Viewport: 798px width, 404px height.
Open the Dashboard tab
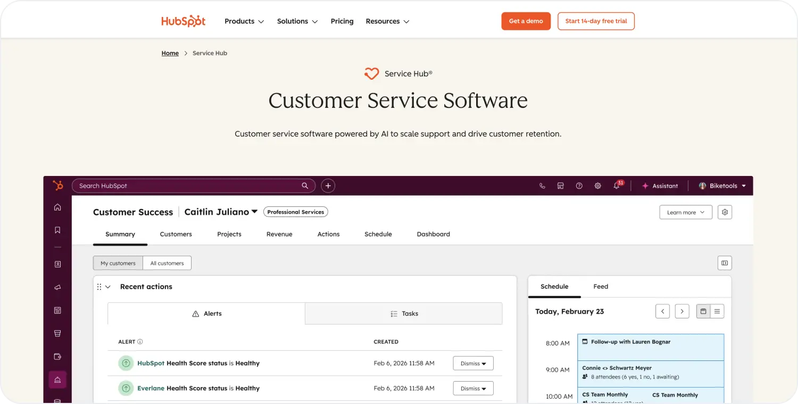point(433,234)
